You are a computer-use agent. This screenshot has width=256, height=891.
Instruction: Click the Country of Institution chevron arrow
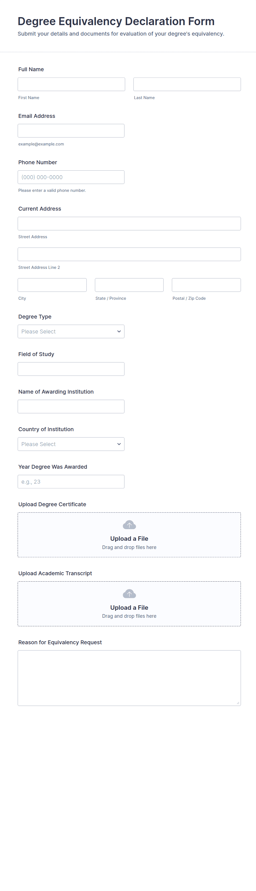[x=119, y=444]
